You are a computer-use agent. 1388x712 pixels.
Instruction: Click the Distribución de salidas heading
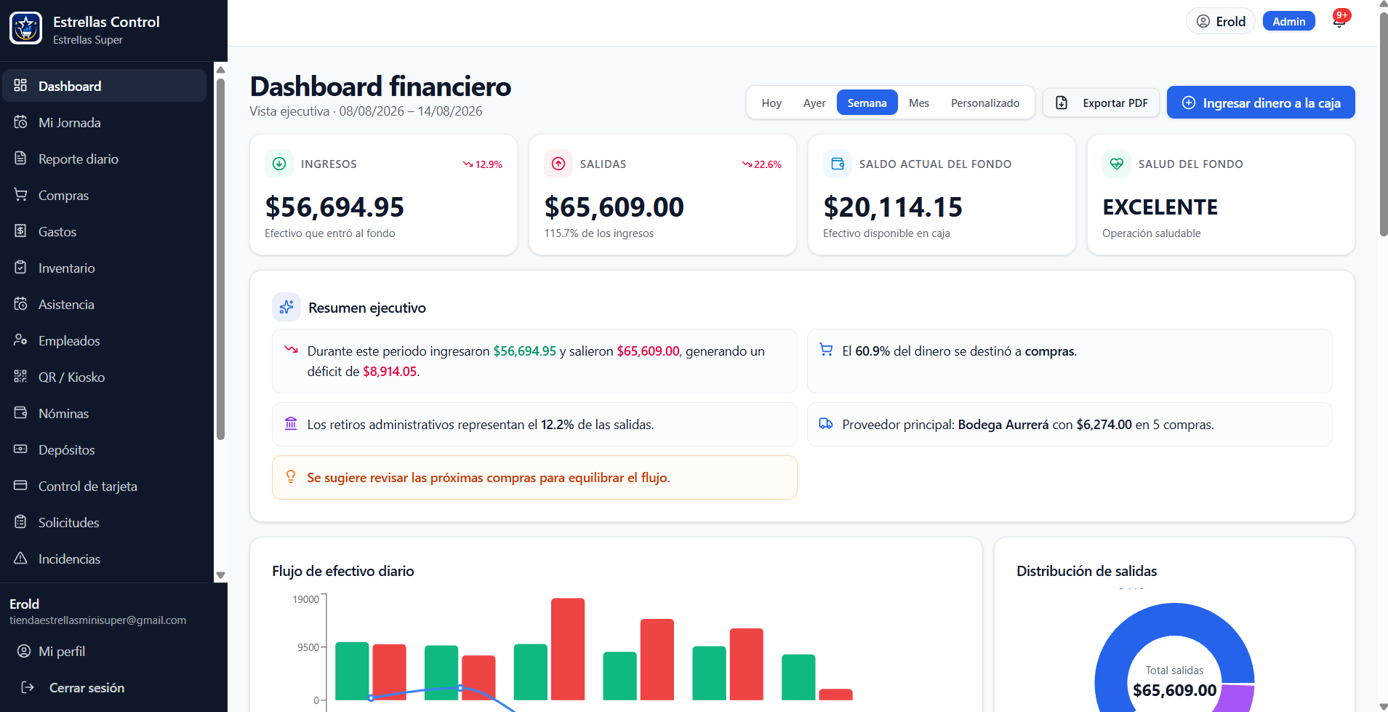point(1086,571)
